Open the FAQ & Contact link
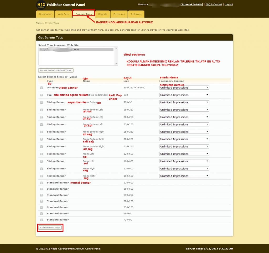 (214, 4)
